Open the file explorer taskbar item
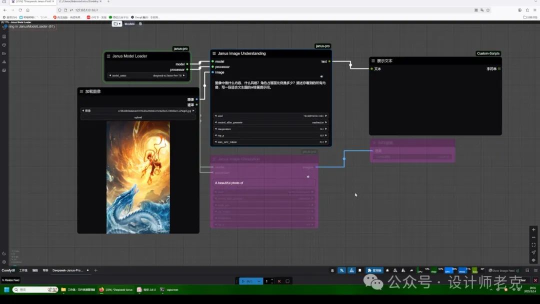Image resolution: width=540 pixels, height=304 pixels. pyautogui.click(x=78, y=290)
